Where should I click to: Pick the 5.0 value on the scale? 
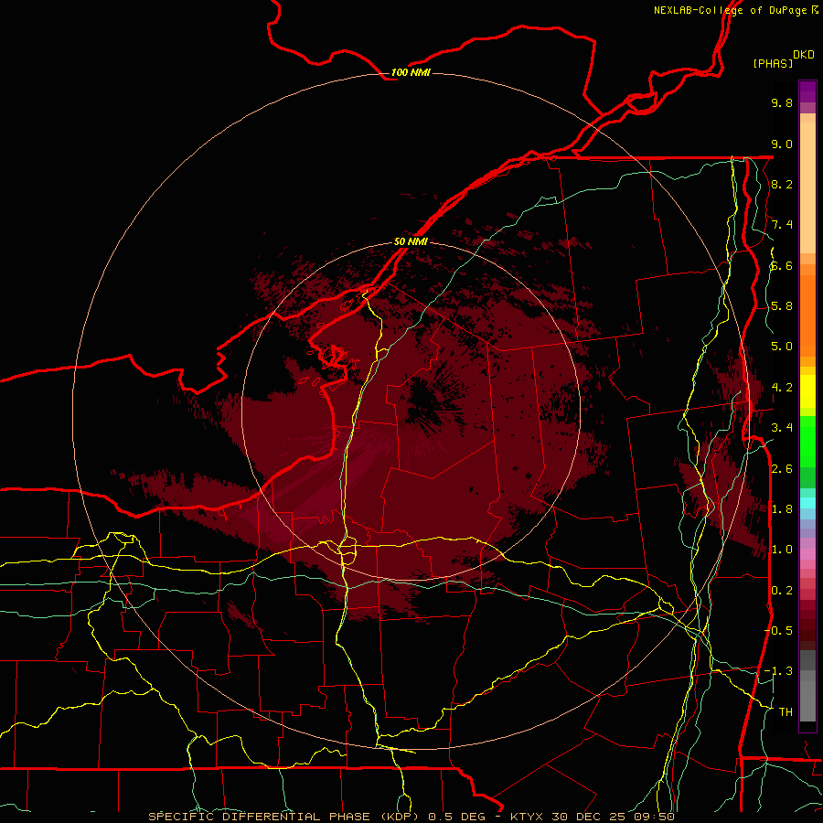pyautogui.click(x=782, y=347)
